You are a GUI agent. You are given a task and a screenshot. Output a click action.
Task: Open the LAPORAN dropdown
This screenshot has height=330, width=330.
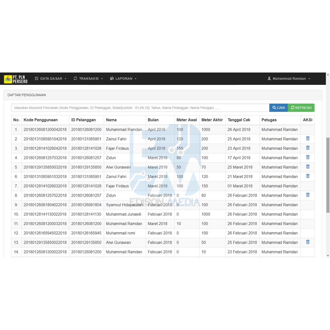coord(123,79)
